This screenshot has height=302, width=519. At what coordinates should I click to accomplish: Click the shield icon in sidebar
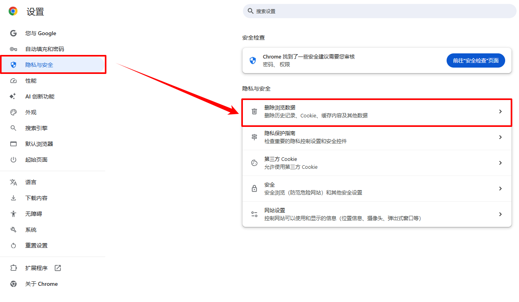(13, 65)
